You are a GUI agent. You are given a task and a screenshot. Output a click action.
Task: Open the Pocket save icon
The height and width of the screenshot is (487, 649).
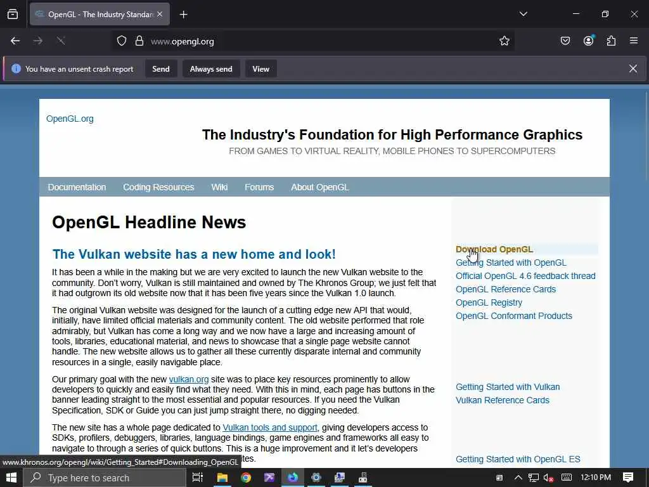point(565,41)
